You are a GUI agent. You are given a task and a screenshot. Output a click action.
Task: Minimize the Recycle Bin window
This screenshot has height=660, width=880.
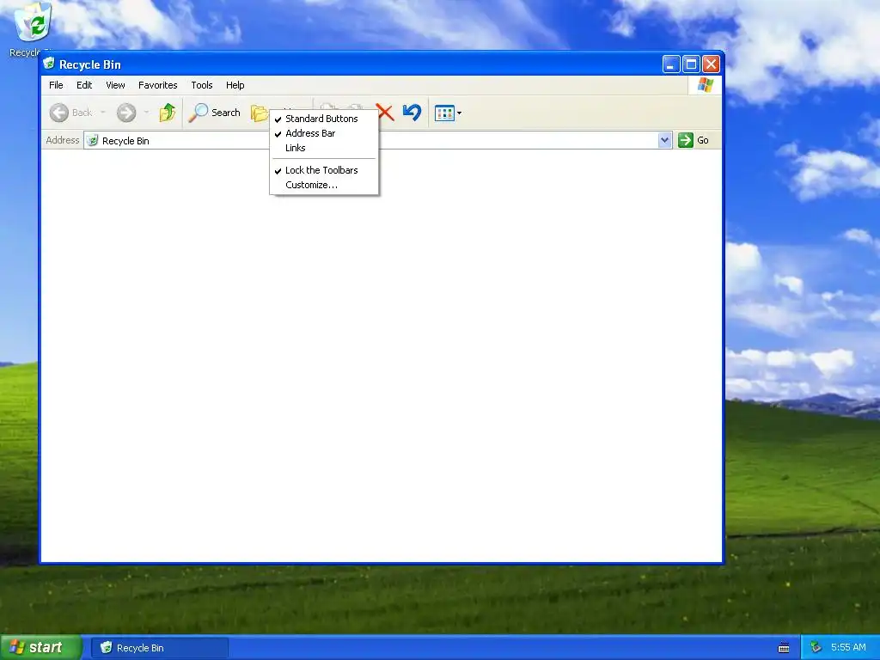tap(671, 64)
